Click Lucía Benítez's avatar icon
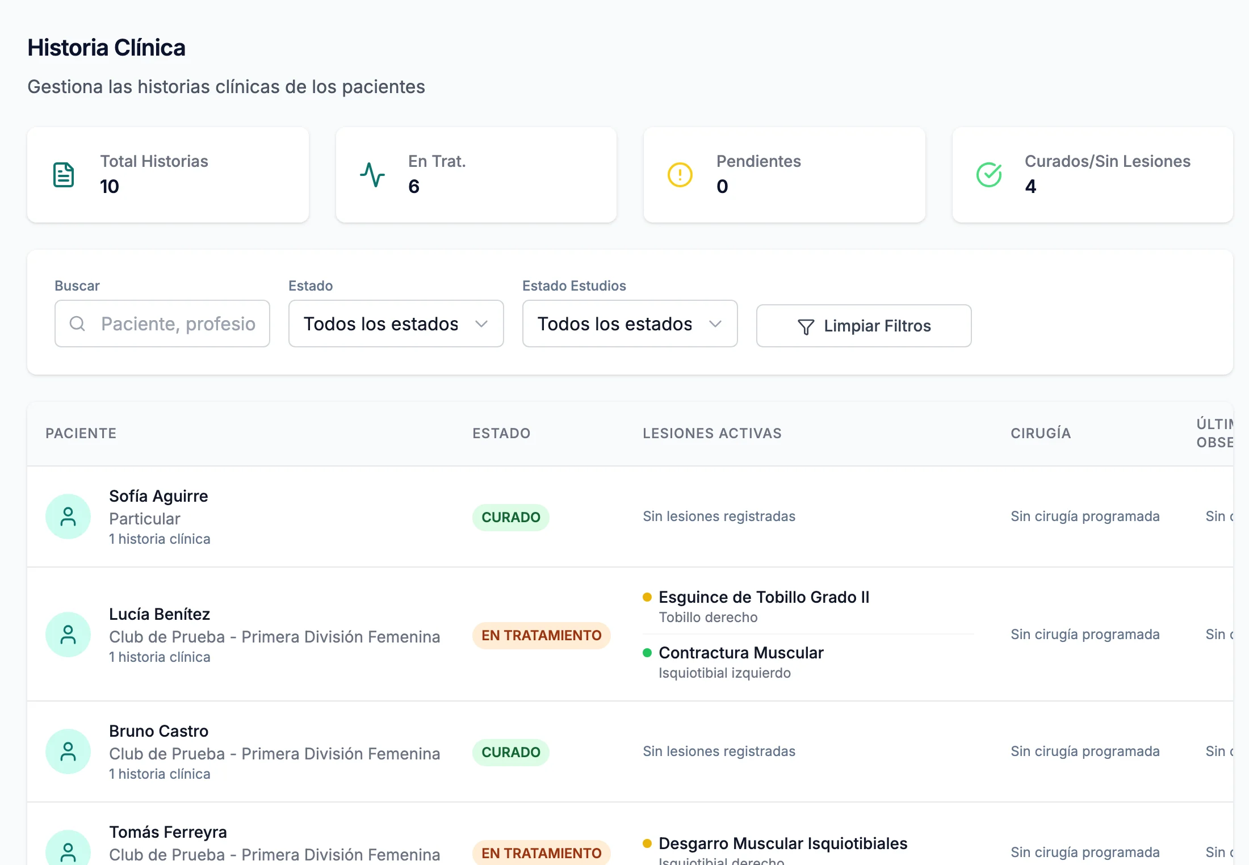The image size is (1249, 865). [68, 635]
